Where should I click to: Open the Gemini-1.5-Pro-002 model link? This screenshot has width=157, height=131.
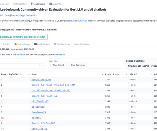tap(43, 123)
